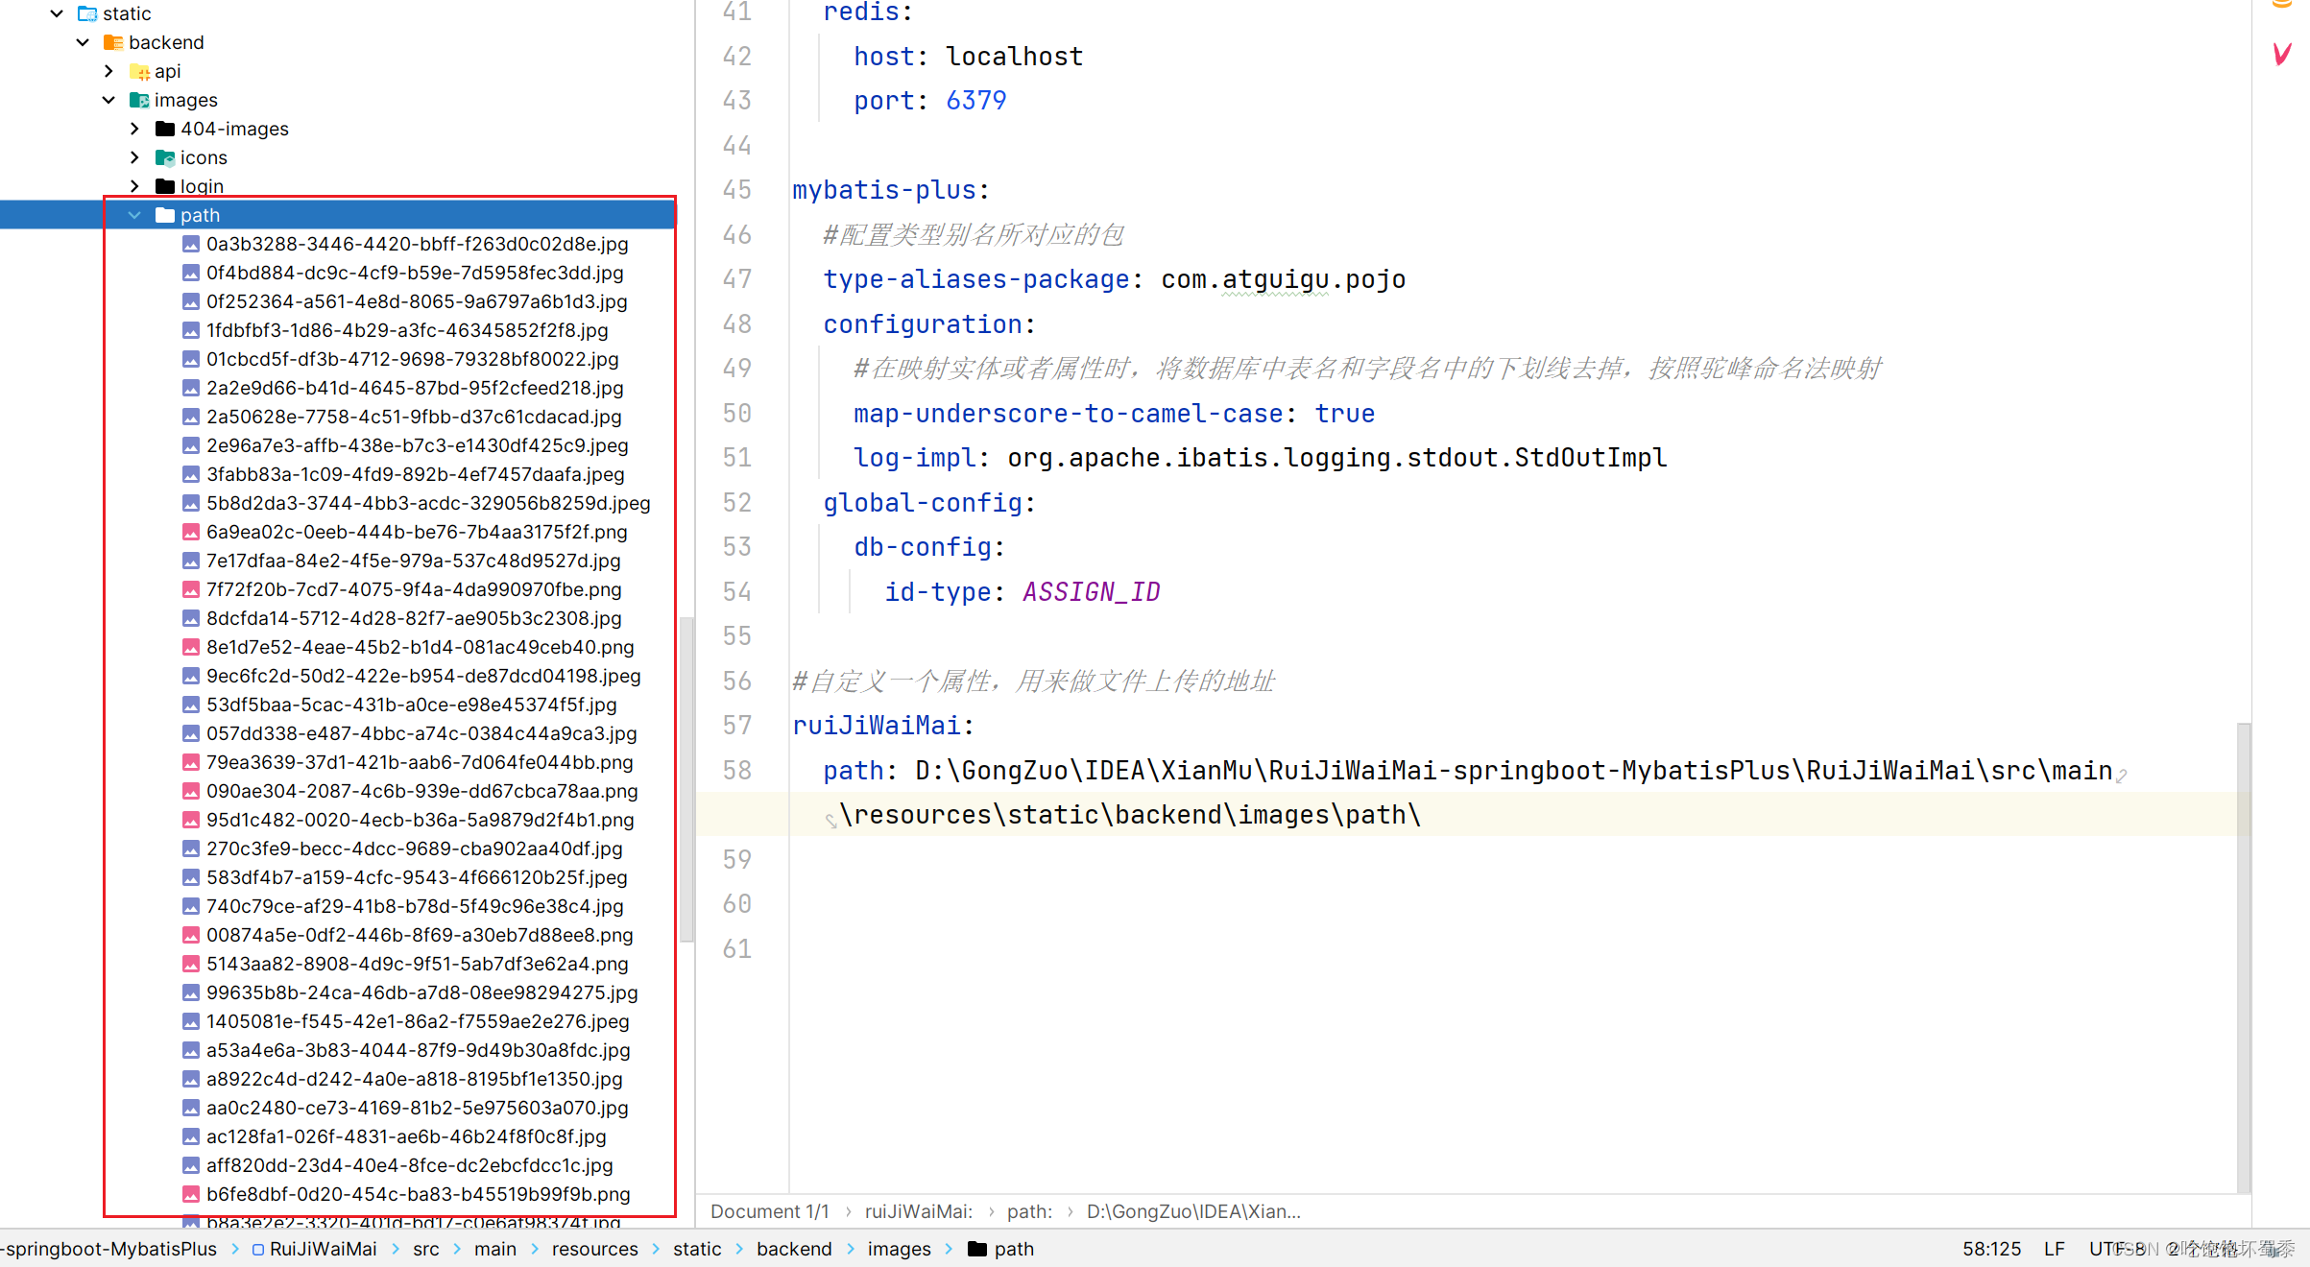Viewport: 2310px width, 1267px height.
Task: Expand the 404-images folder
Action: click(134, 129)
